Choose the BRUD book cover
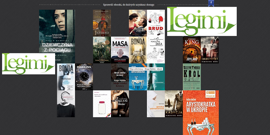Image resolution: width=270 pixels, height=135 pixels. pyautogui.click(x=156, y=23)
